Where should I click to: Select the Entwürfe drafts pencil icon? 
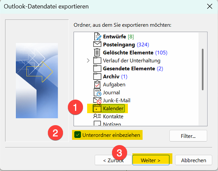(97, 36)
